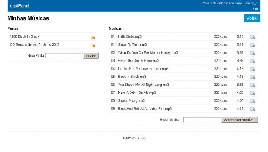Viewport: 268px width, 152px height.
Task: Click the 4:00 duration value
Action: coord(240,93)
